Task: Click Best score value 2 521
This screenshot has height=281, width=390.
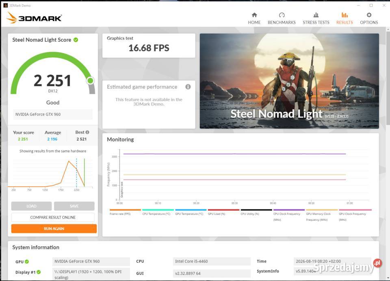Action: click(82, 139)
